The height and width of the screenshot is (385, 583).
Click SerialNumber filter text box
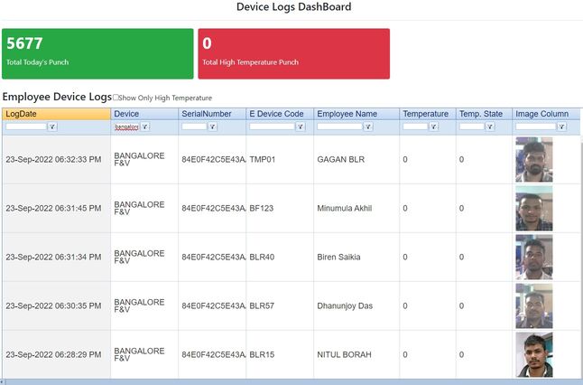pos(194,127)
